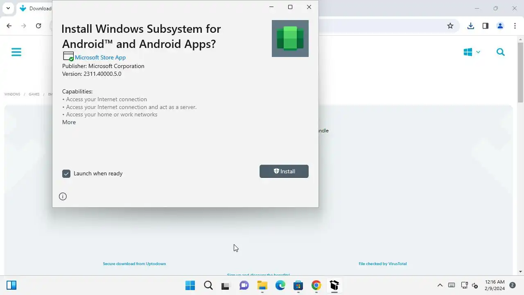
Task: Minimize the installer dialog window
Action: coord(271,7)
